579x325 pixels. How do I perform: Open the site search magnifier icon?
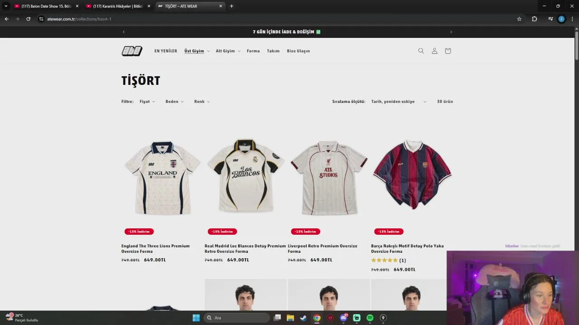(421, 51)
